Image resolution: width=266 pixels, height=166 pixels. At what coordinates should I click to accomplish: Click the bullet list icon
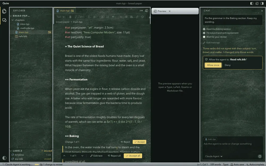(x=102, y=17)
